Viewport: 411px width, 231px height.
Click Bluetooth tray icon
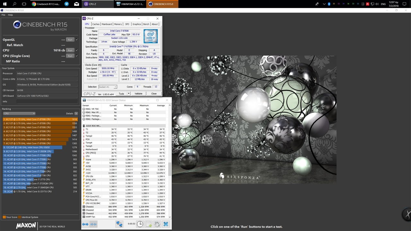coord(328,4)
